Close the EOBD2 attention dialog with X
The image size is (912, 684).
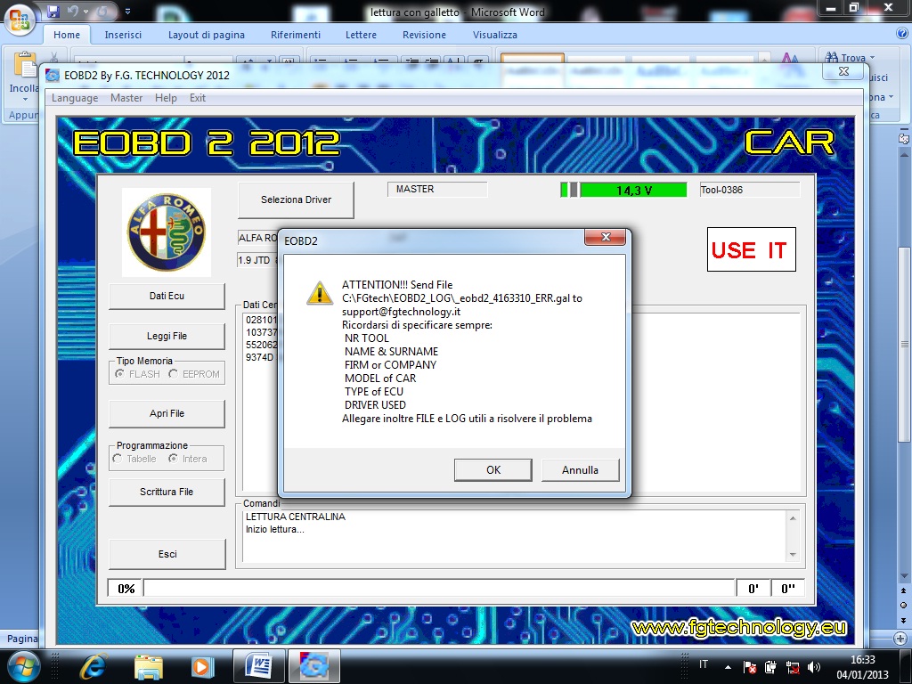(605, 237)
